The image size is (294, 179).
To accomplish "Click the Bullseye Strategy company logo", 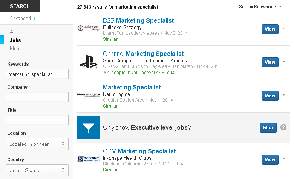I will click(x=88, y=28).
